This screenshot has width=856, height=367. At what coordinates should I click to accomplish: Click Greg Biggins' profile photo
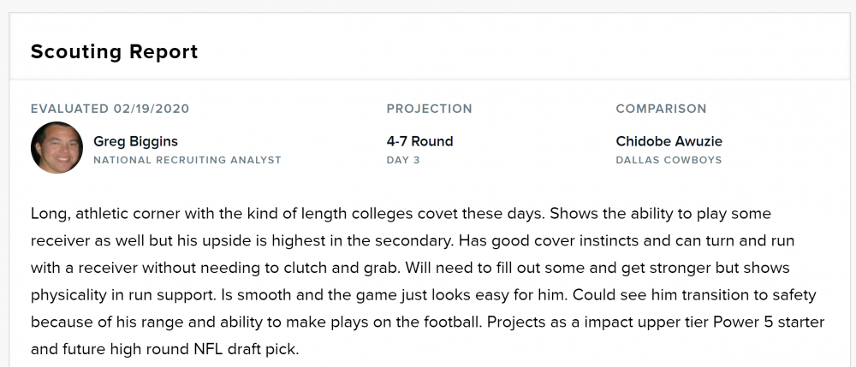(56, 148)
